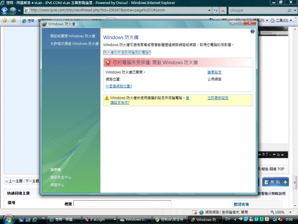Screen dimensions: 298x224
Task: Launch Internet Explorer from Quick Launch
Action: tap(35, 219)
